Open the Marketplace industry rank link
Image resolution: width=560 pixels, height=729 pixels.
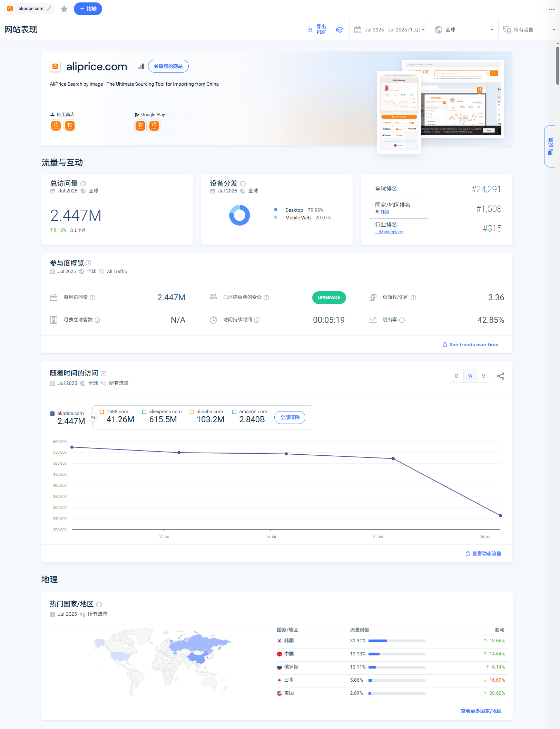[x=389, y=232]
